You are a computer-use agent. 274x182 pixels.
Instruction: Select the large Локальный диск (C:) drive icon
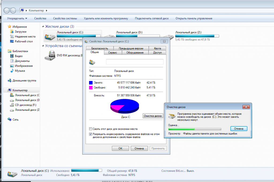[x=50, y=37]
